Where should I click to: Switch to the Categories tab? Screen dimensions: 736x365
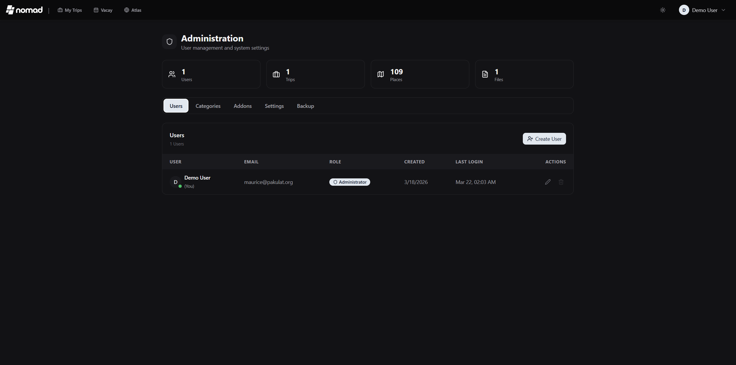point(208,106)
